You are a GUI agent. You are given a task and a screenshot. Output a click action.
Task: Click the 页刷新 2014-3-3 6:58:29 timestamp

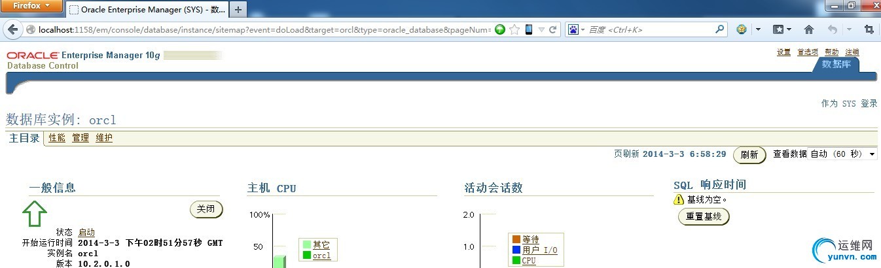point(670,154)
